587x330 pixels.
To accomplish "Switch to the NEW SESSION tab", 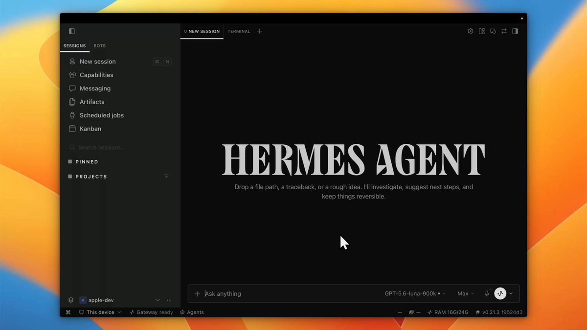I will coord(202,31).
